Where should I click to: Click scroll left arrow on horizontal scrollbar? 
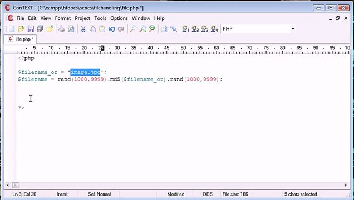pos(8,185)
